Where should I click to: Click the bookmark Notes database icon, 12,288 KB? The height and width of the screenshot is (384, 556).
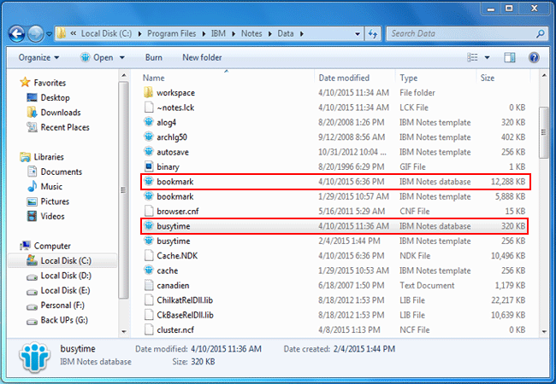[x=149, y=182]
